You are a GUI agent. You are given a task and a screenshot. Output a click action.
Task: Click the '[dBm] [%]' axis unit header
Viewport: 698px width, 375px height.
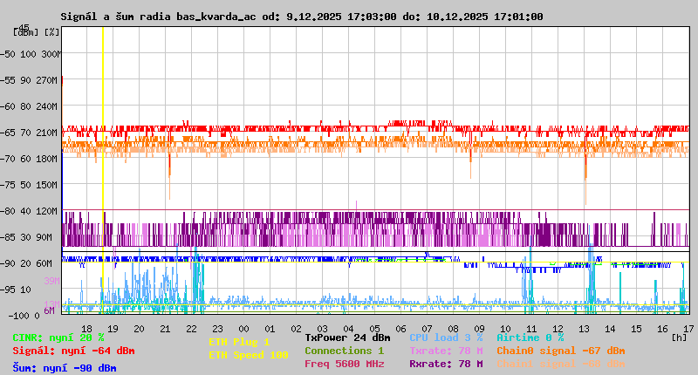[x=36, y=32]
